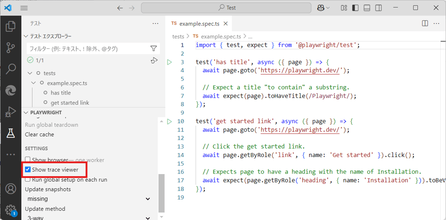Click the 'Update method' label
Viewport: 446px width, 220px height.
click(45, 208)
